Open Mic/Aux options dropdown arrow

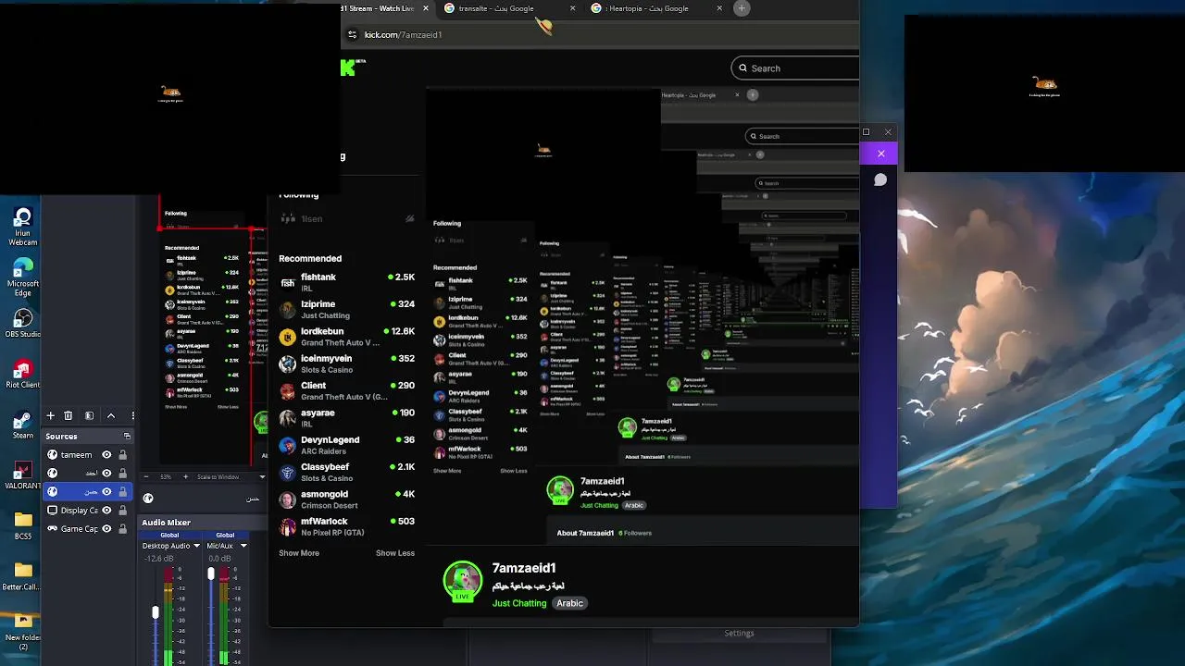click(x=243, y=546)
